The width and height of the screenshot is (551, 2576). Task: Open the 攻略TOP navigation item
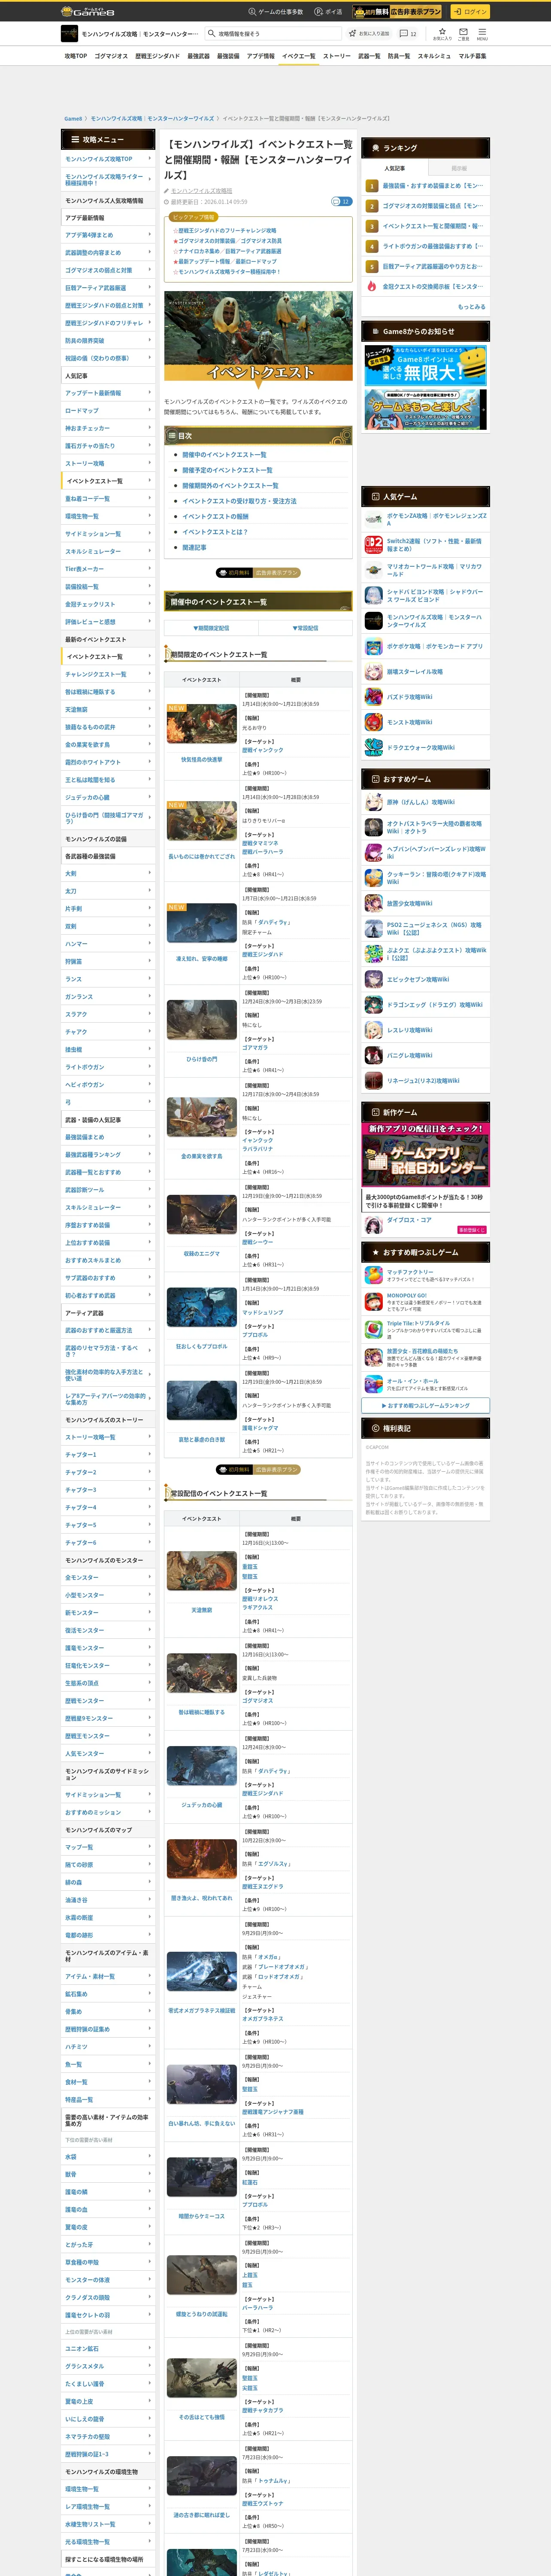click(75, 56)
